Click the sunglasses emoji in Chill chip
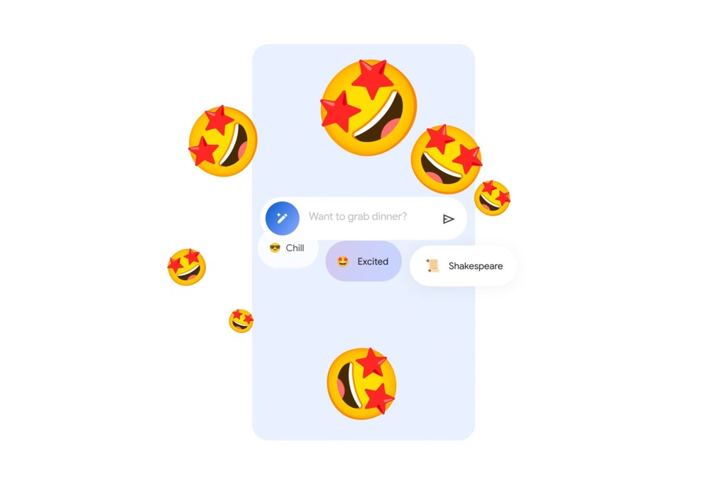Screen dimensions: 727x484 click(275, 248)
